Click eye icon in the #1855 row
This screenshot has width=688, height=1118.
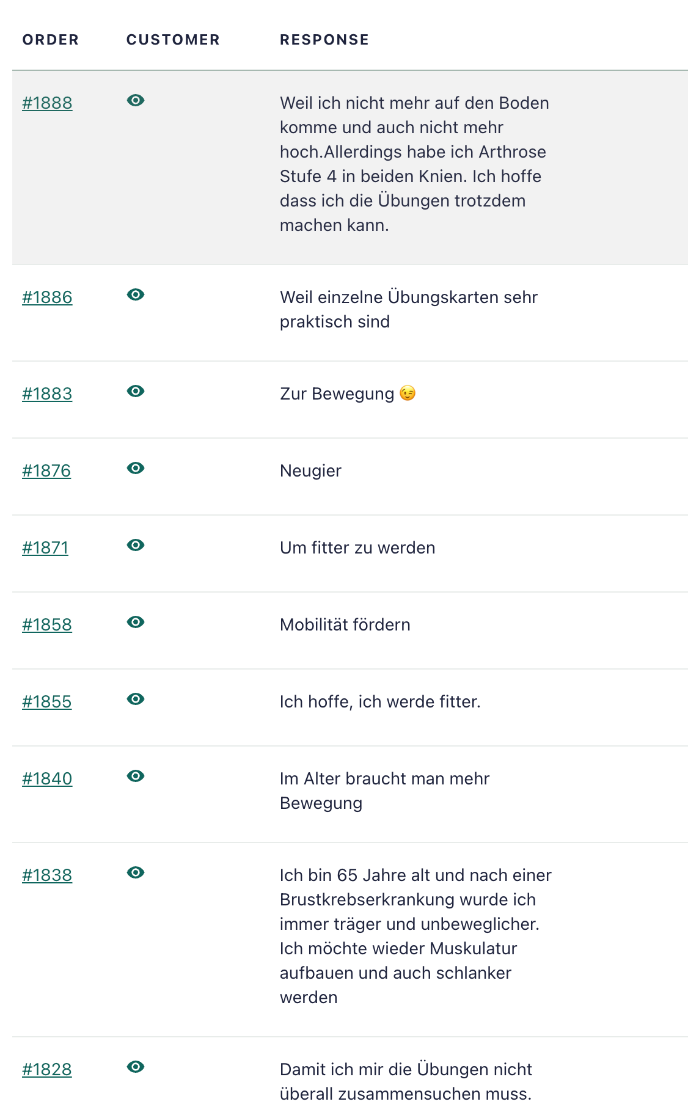click(x=136, y=699)
